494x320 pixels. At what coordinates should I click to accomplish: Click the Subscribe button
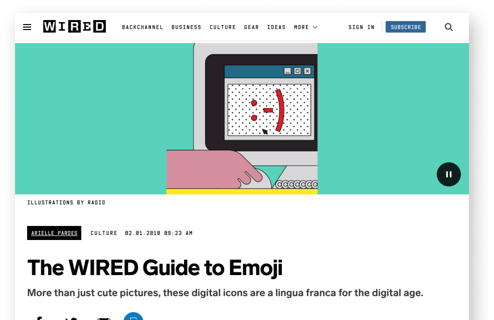[406, 27]
